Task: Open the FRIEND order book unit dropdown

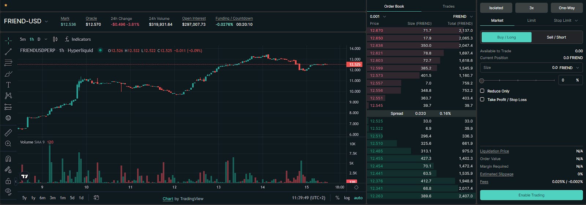Action: pyautogui.click(x=463, y=16)
